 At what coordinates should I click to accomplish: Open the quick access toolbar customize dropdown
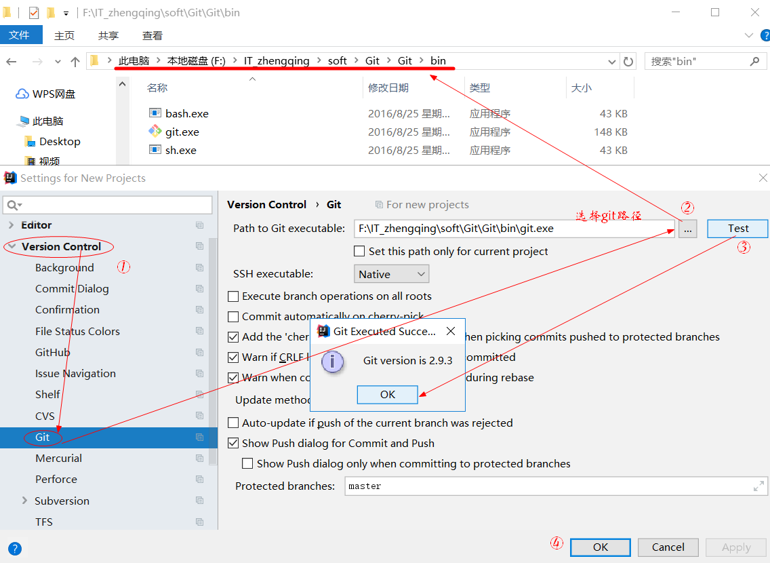click(66, 14)
